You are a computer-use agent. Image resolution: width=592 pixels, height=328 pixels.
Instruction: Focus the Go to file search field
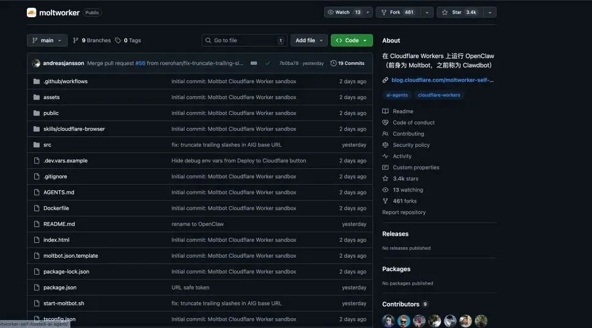coord(244,40)
